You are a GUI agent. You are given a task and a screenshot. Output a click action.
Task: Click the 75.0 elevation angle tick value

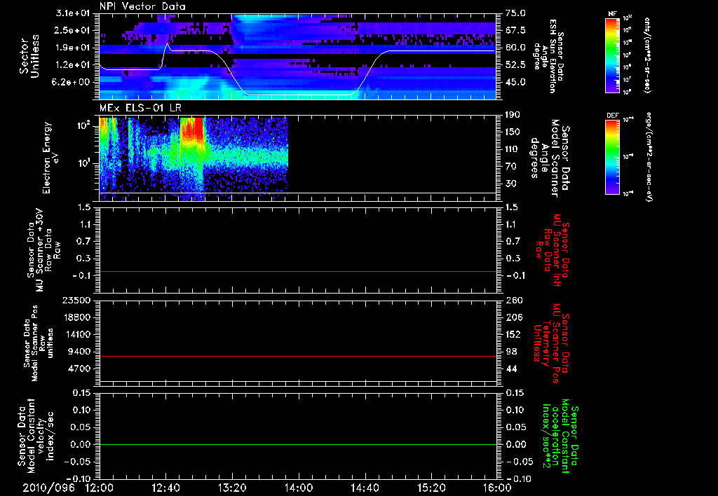click(515, 13)
